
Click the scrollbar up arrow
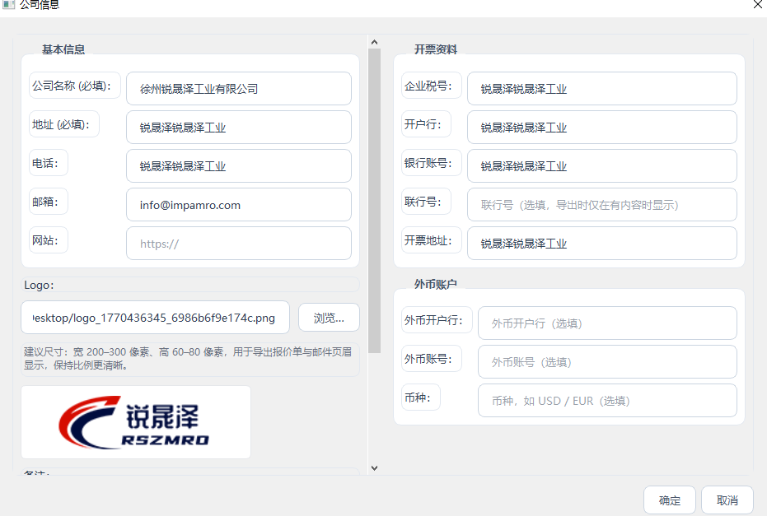374,42
